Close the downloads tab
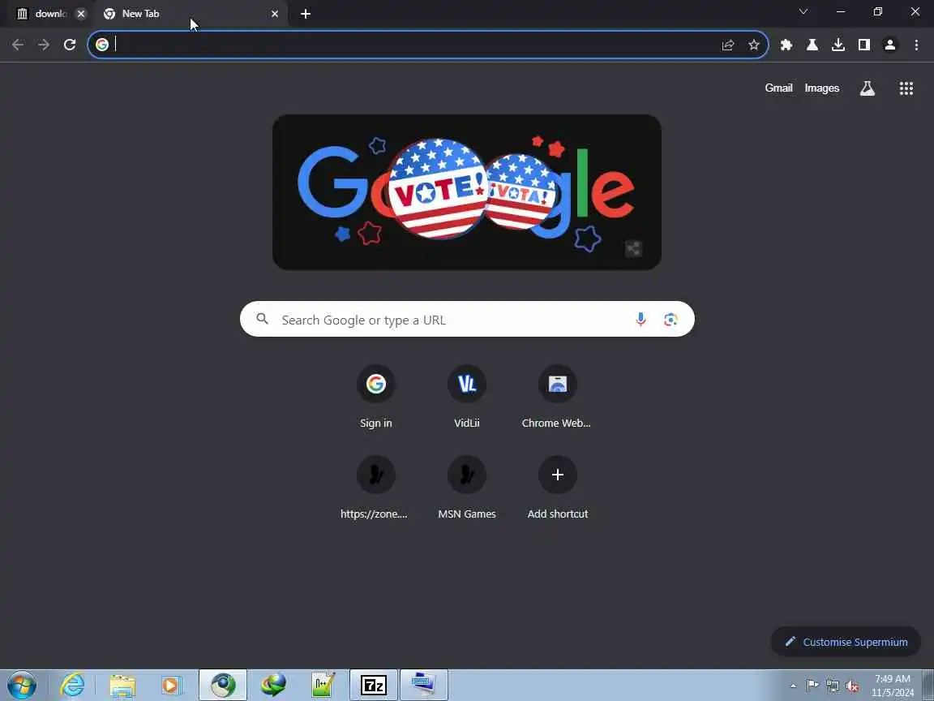The image size is (934, 701). coord(81,14)
